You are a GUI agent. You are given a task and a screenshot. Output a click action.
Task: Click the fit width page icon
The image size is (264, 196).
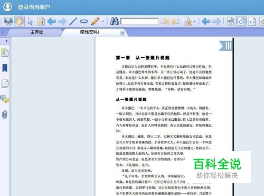252,21
